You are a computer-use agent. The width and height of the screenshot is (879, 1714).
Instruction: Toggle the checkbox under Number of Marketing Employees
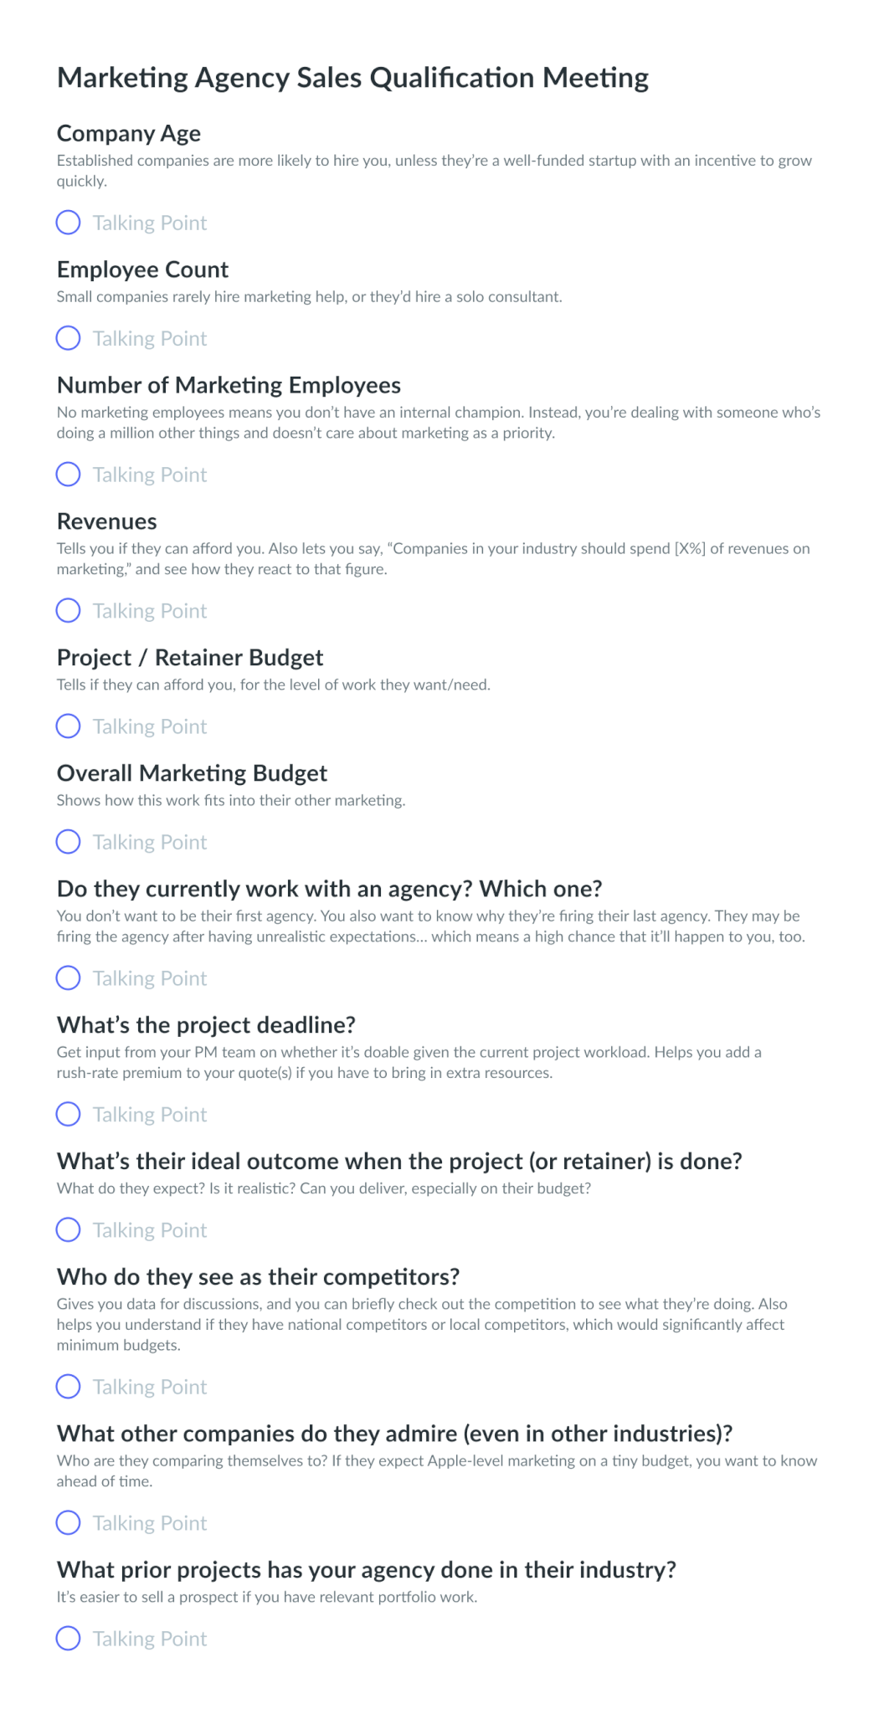[x=68, y=475]
